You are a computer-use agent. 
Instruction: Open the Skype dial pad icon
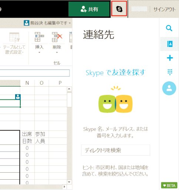click(170, 72)
